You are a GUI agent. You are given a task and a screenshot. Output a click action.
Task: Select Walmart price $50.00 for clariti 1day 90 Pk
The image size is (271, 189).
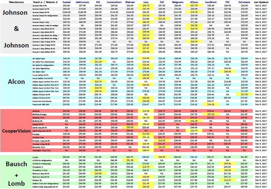pos(130,127)
